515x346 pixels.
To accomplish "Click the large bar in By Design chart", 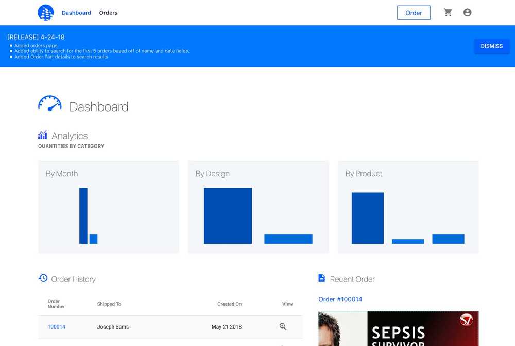I will tap(228, 216).
